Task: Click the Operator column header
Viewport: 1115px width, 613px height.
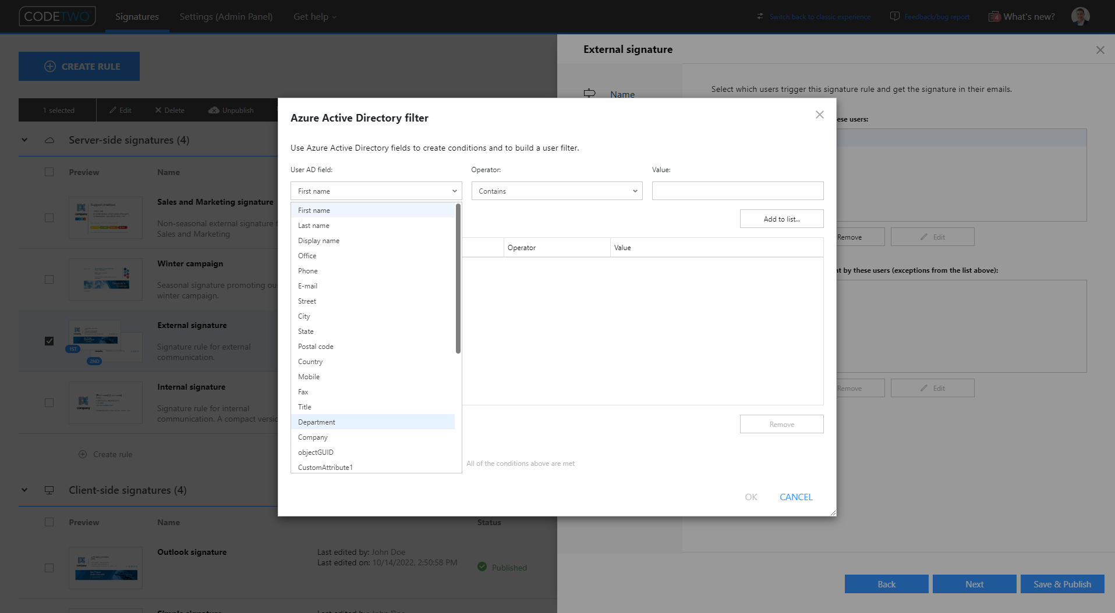Action: [x=557, y=247]
